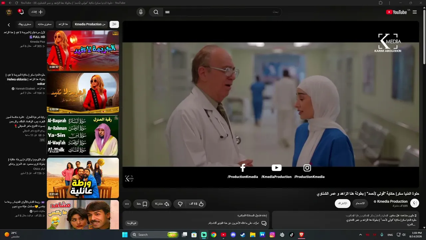
Task: Open the notifications bell
Action: pyautogui.click(x=21, y=12)
